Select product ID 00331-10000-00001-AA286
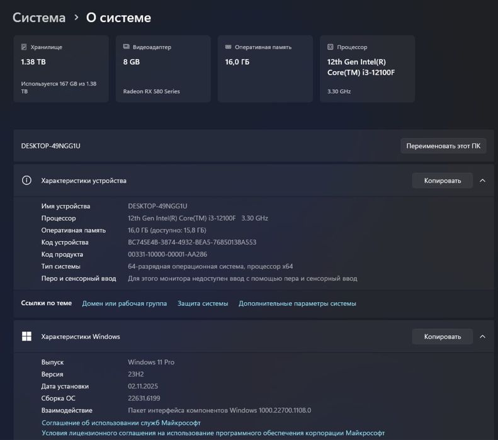498x440 pixels. [x=167, y=254]
